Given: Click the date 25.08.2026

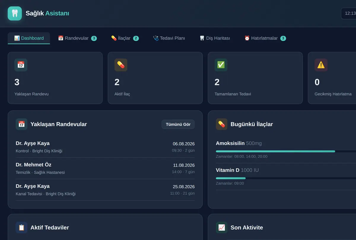Looking at the screenshot, I should coord(184,187).
